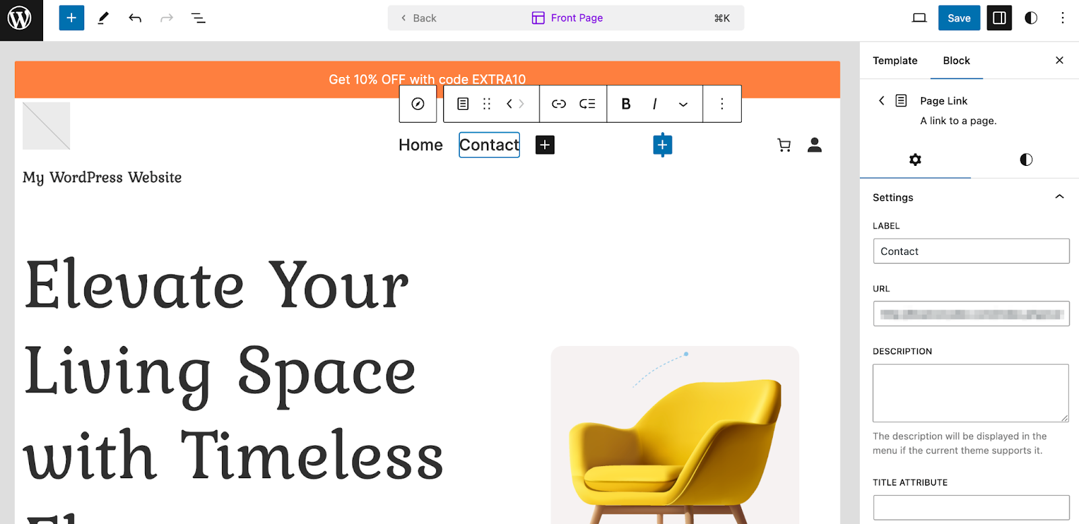Open the Styles half-circle icon in top bar
1079x524 pixels.
[x=1031, y=18]
